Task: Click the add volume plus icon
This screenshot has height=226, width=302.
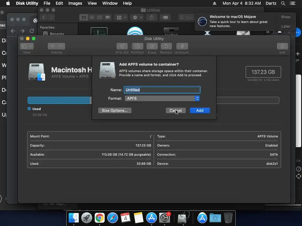Action: (52, 46)
